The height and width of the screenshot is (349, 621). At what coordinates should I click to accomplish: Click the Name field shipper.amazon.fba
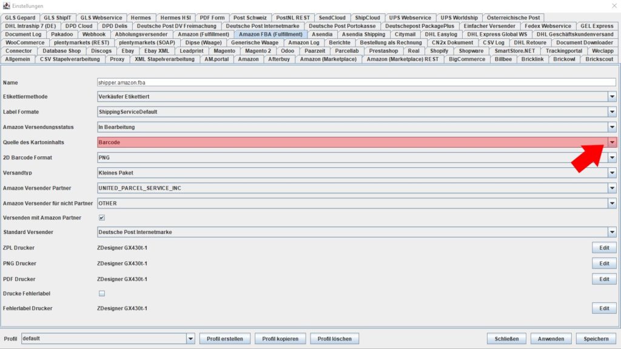(x=357, y=82)
